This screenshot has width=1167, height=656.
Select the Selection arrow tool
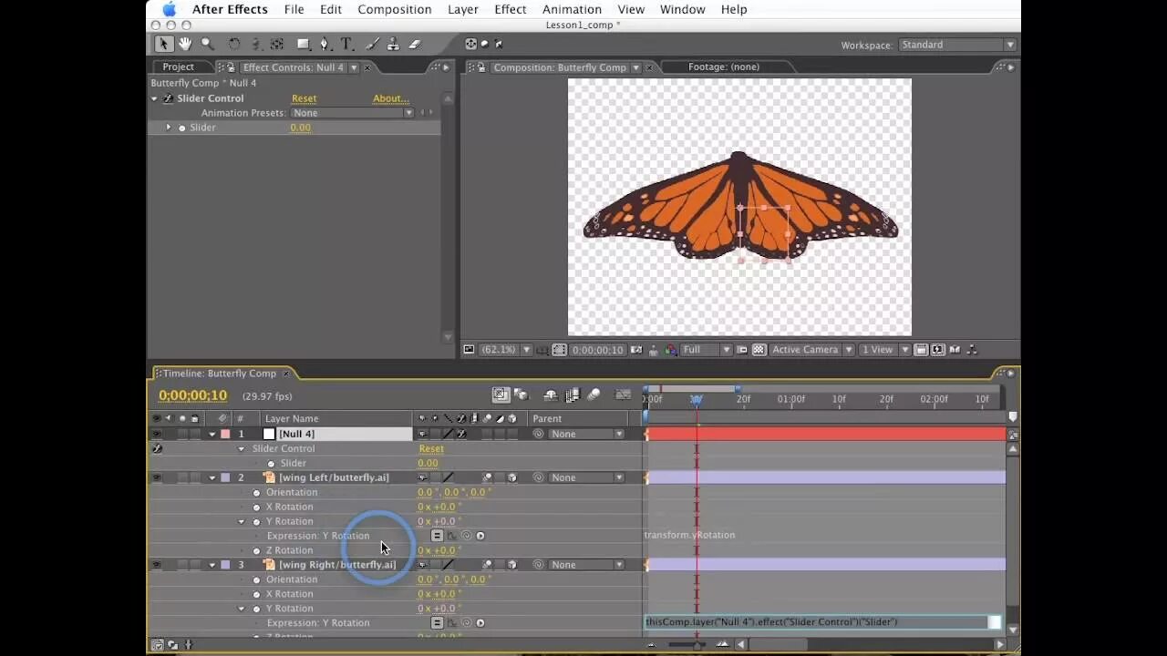click(163, 44)
